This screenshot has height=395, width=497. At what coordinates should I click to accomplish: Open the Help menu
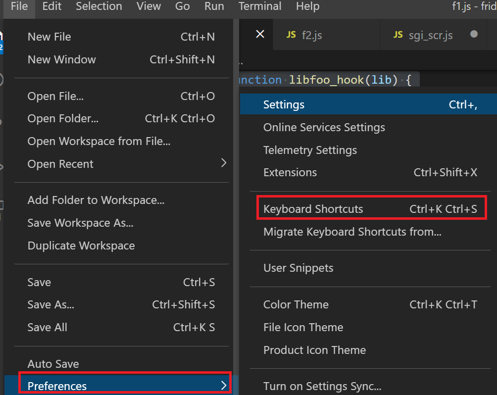[307, 6]
